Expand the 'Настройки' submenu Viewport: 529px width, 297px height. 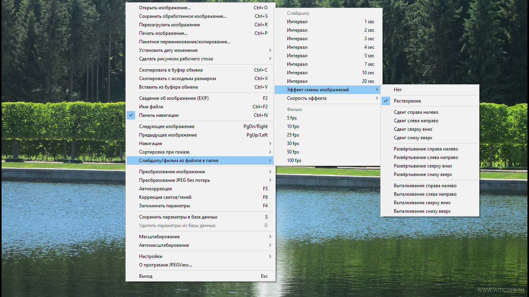[x=200, y=256]
